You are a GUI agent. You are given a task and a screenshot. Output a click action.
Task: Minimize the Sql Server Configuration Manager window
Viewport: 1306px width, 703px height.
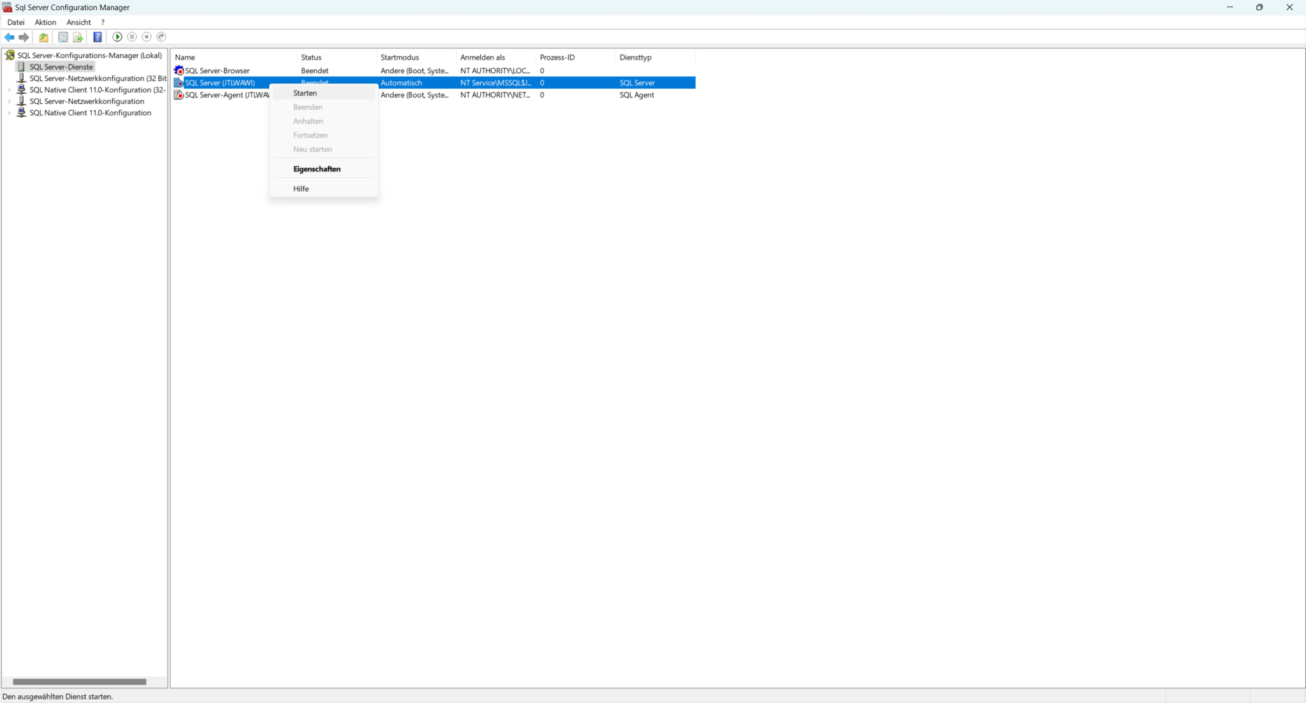[1229, 7]
